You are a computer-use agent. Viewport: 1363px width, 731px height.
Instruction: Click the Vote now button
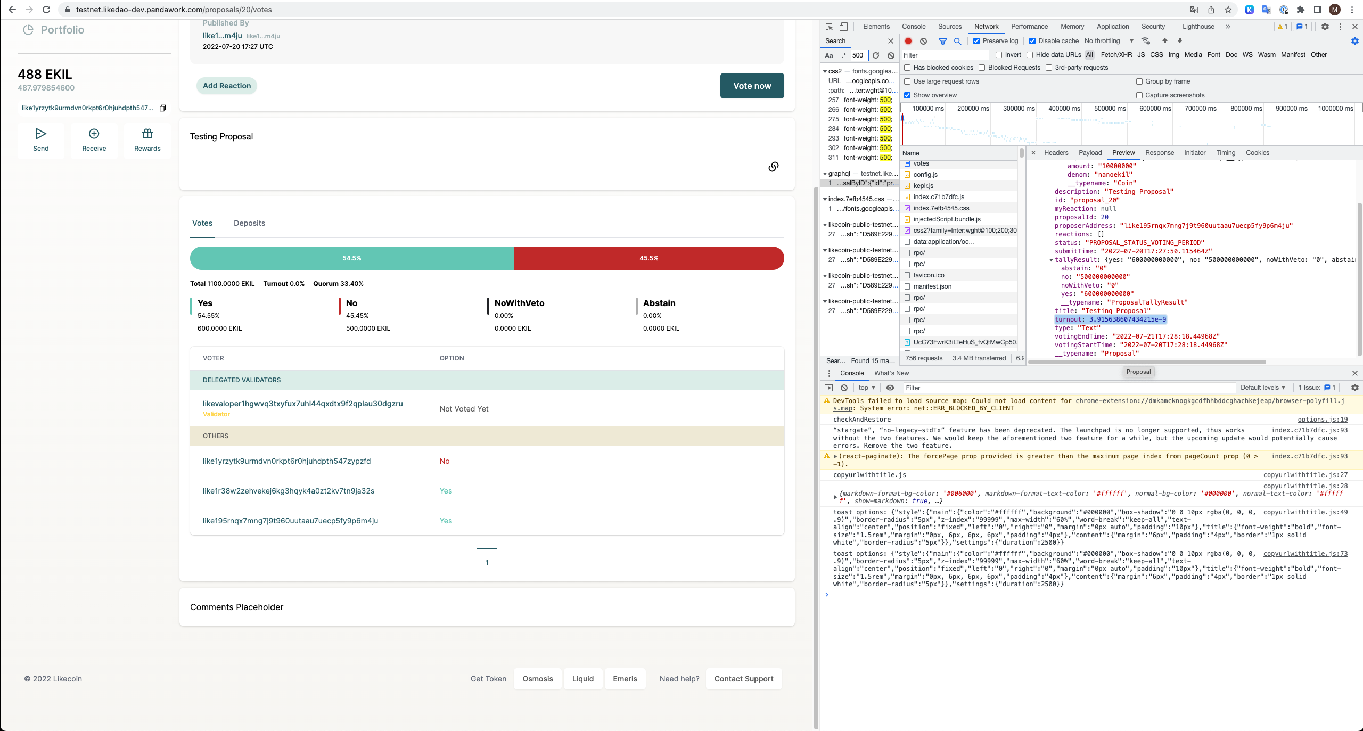pyautogui.click(x=752, y=86)
